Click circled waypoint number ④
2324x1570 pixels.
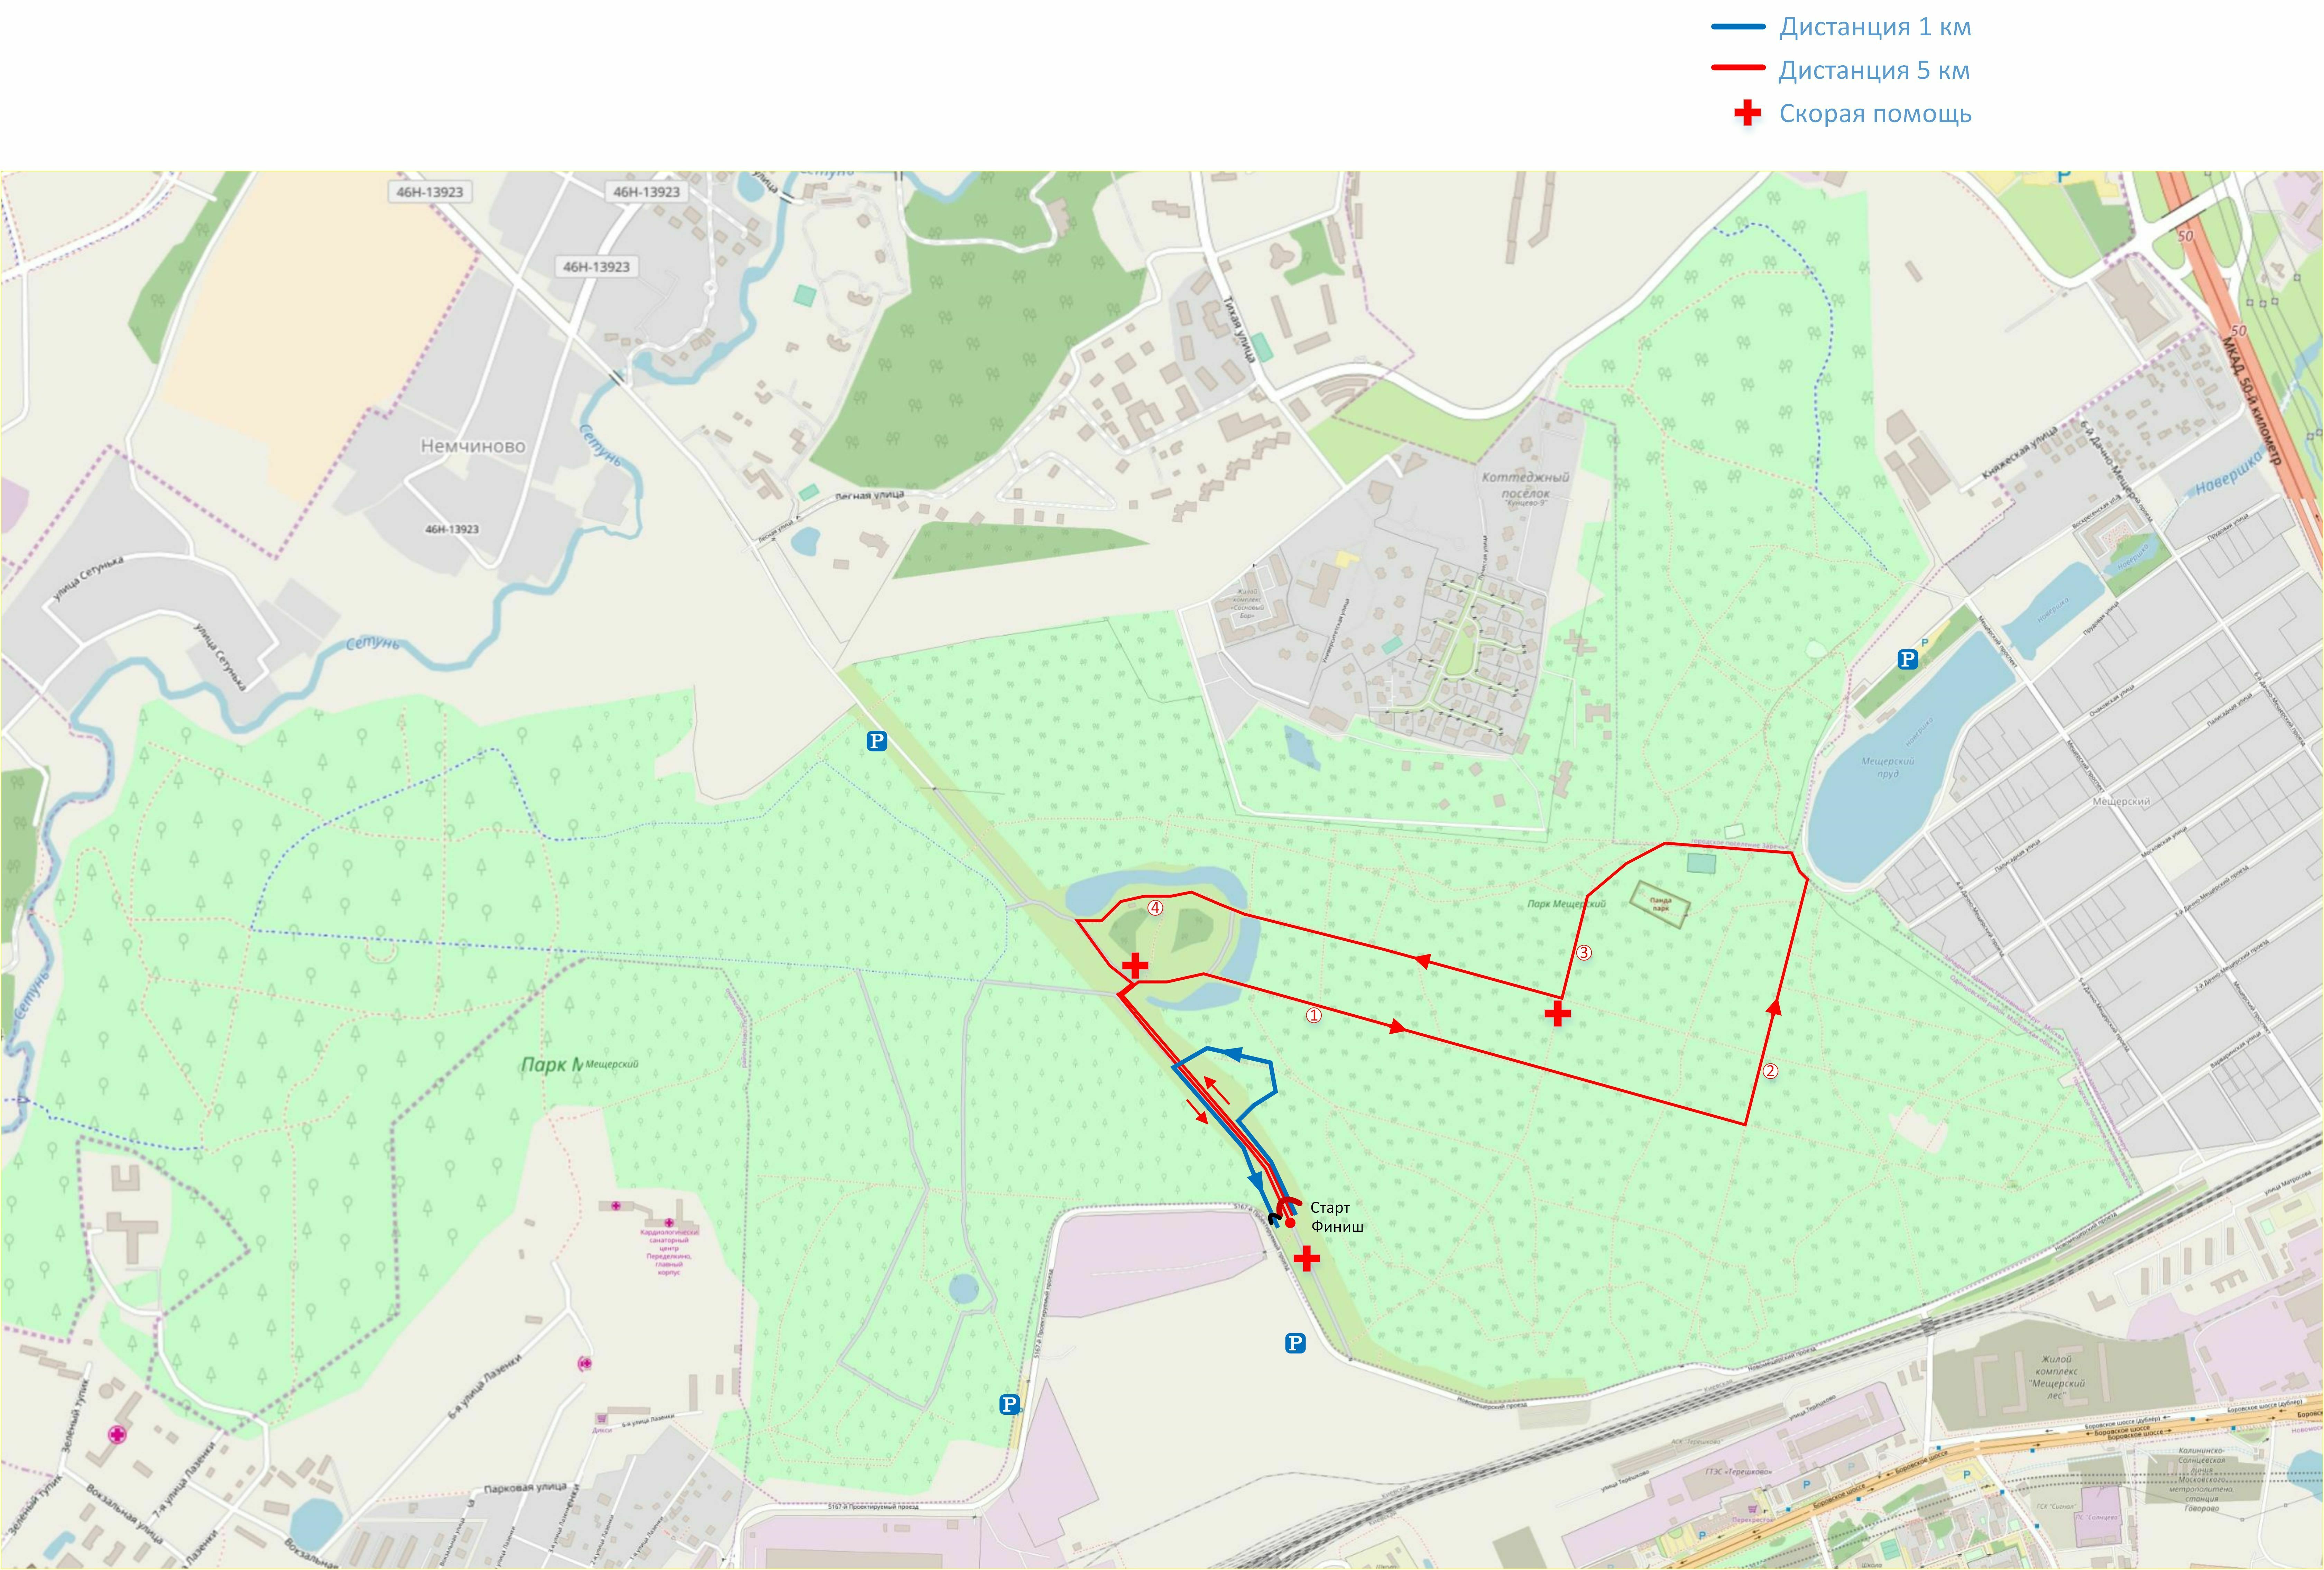1155,908
